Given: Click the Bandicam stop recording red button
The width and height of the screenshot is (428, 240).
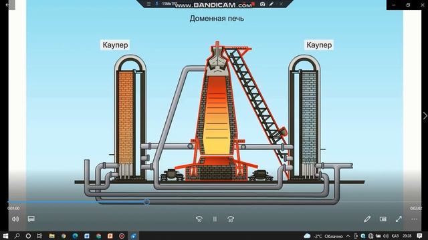Looking at the screenshot, I should pos(253,4).
